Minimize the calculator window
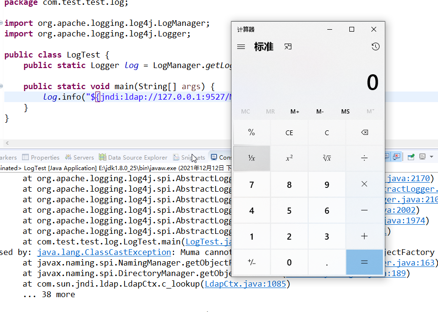 pos(330,29)
